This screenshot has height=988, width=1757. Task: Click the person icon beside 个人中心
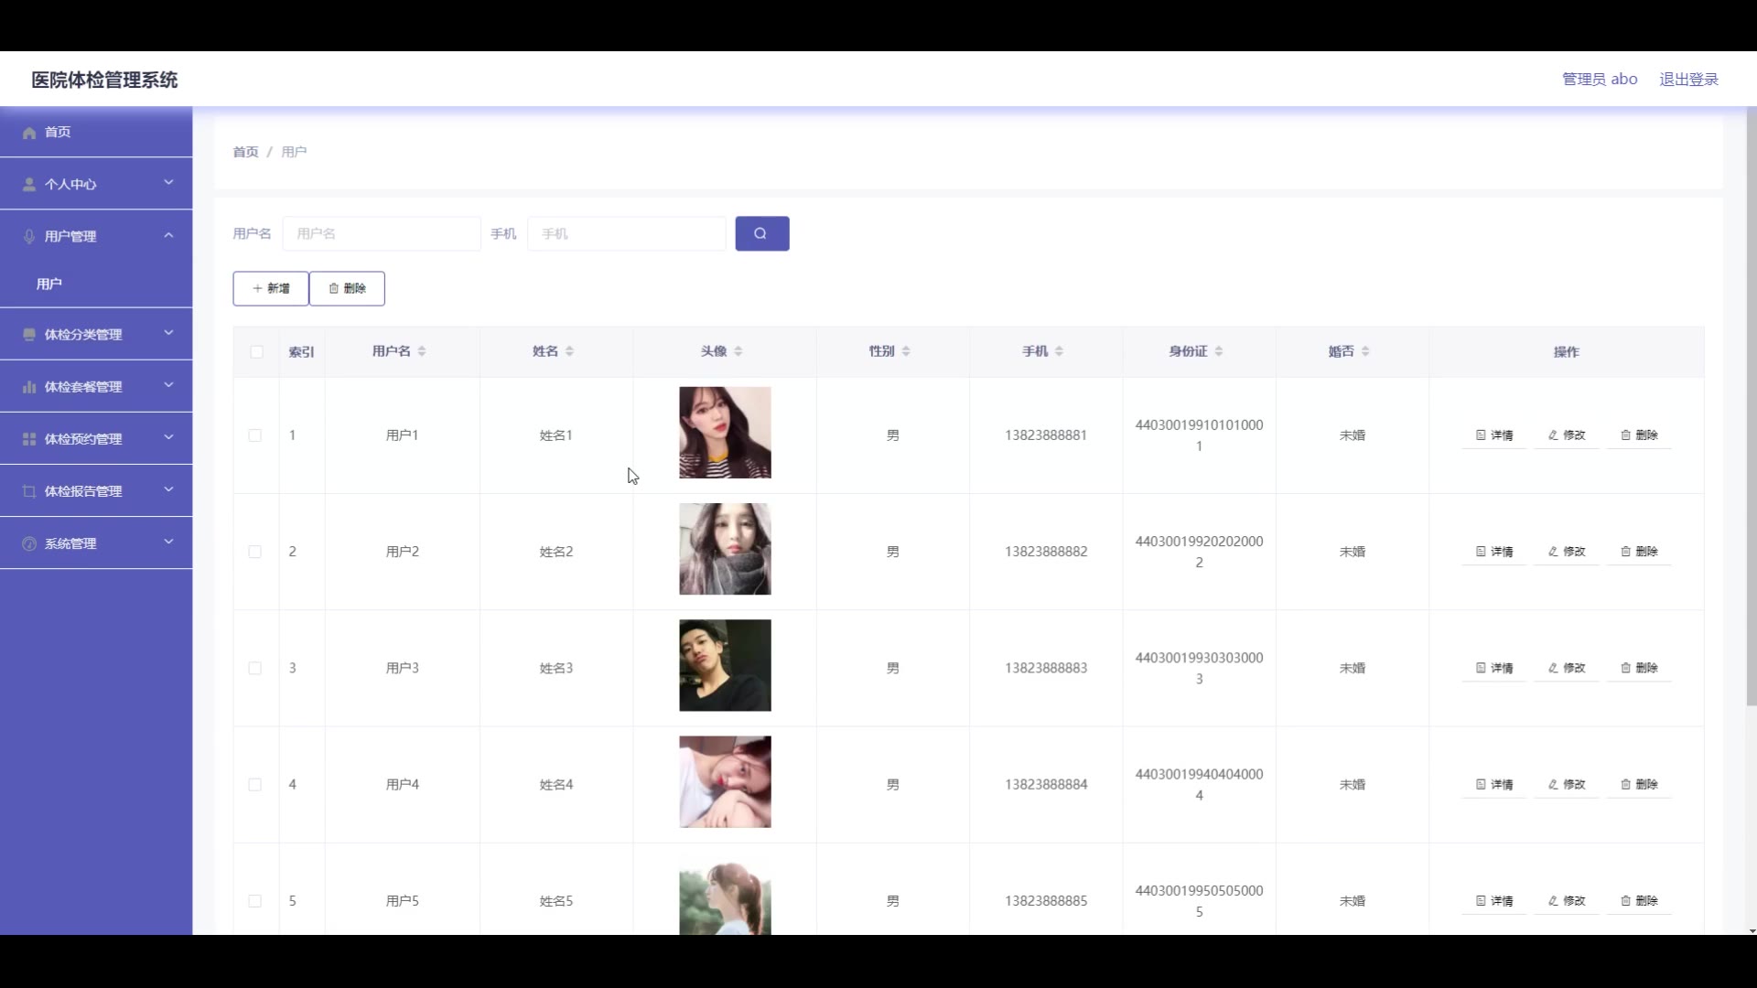pyautogui.click(x=29, y=185)
